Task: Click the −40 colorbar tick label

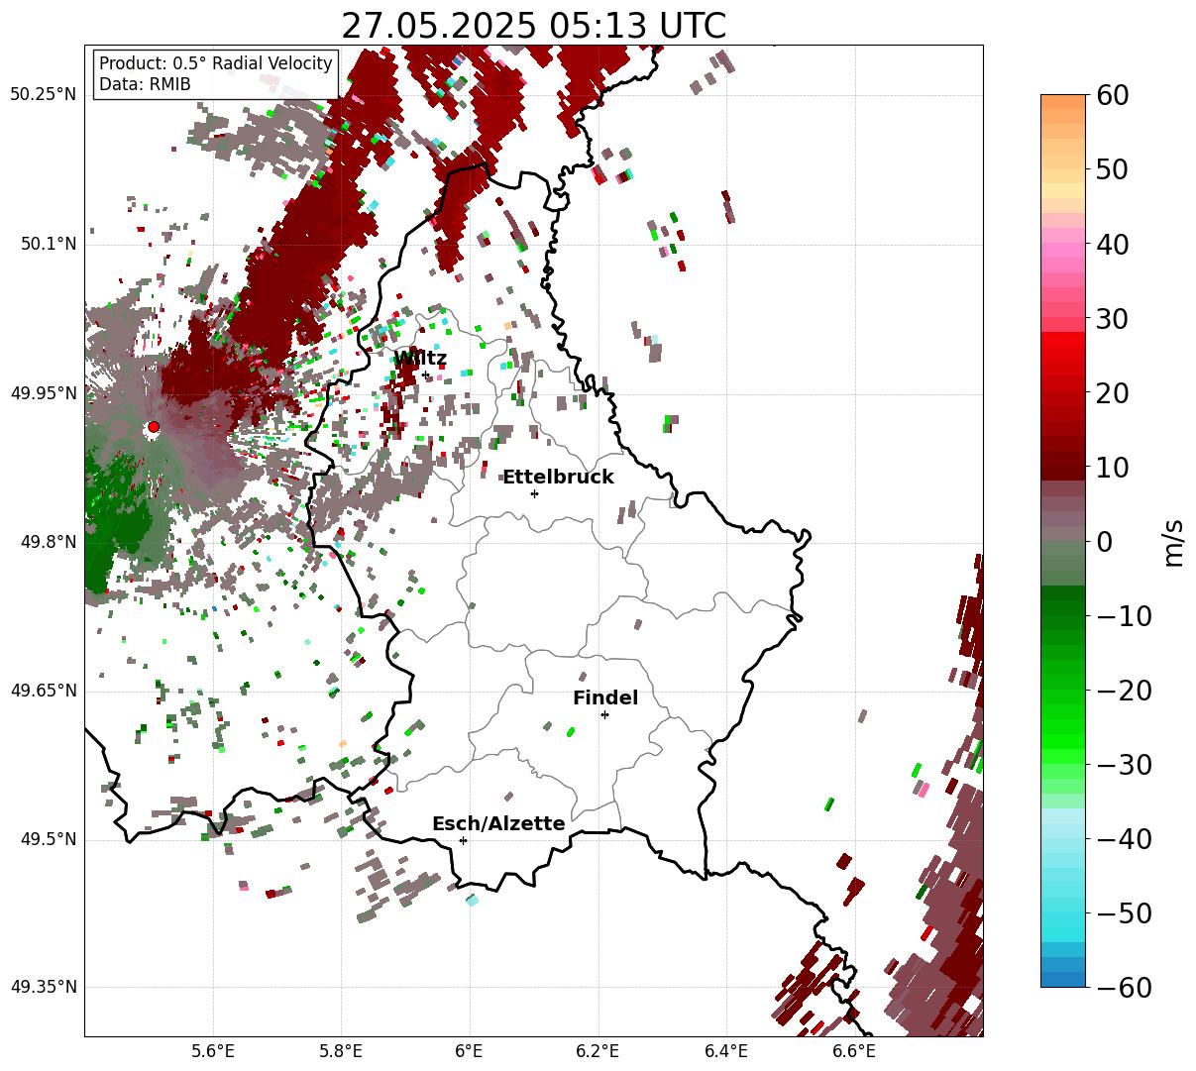Action: (x=1124, y=839)
